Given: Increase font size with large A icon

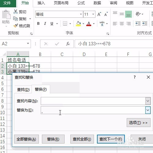Looking at the screenshot, I should pos(99,14).
